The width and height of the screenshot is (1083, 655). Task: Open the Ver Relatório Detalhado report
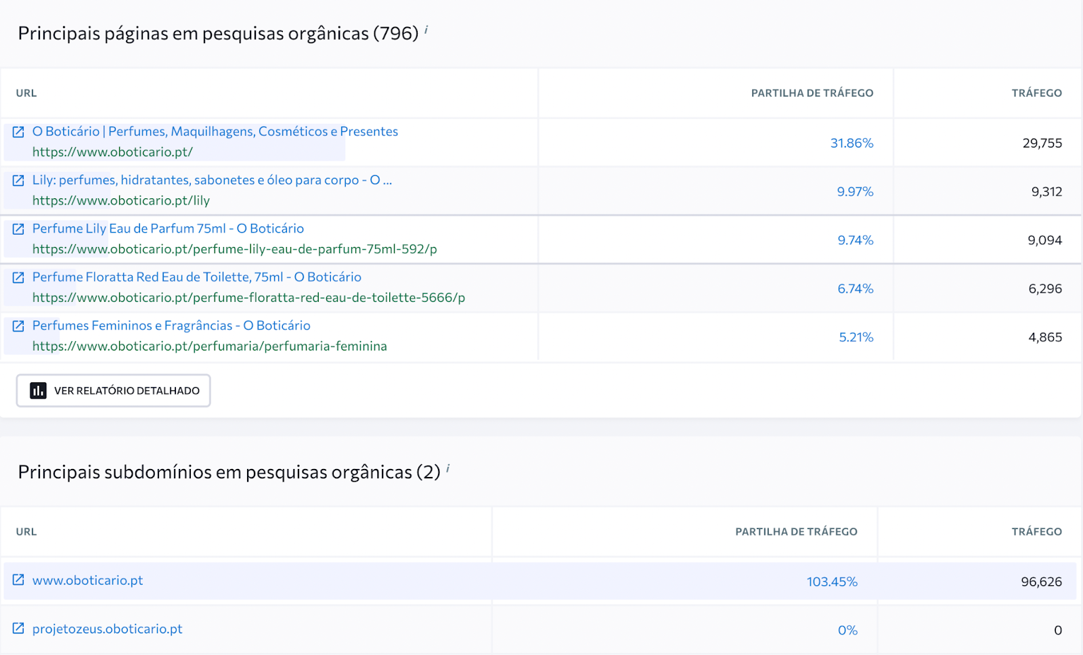pyautogui.click(x=113, y=390)
